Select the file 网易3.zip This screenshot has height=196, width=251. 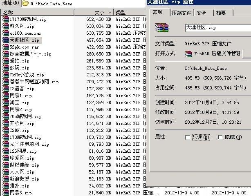(x=21, y=193)
